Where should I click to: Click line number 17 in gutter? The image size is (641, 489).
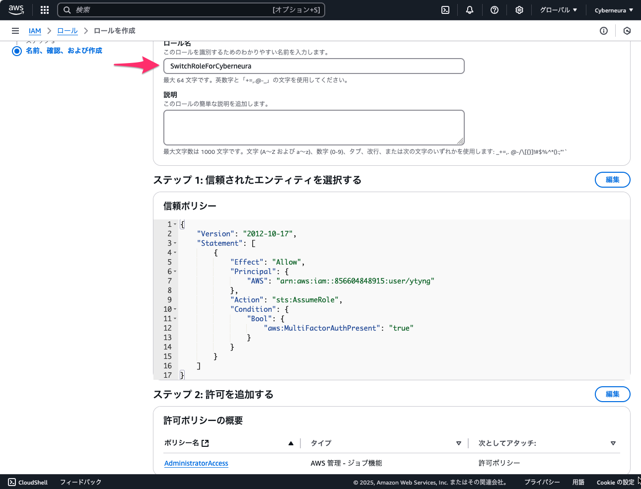(167, 375)
